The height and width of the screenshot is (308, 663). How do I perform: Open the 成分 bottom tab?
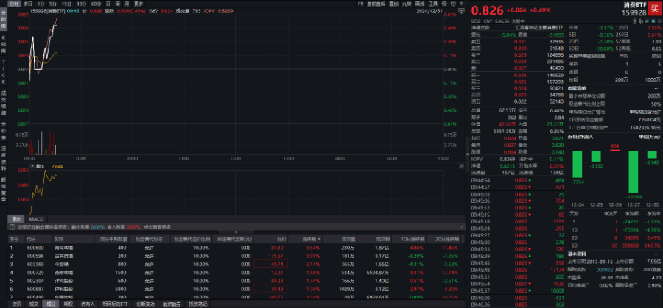click(51, 303)
